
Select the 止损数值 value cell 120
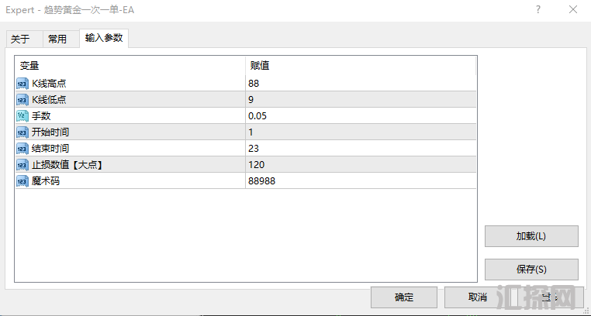tap(361, 165)
